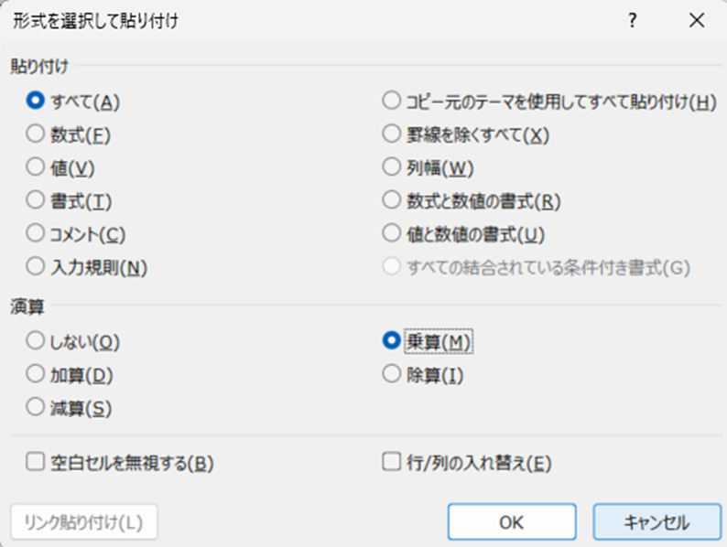Pick 数式と数値の書式(R) option
This screenshot has width=727, height=547.
click(x=392, y=200)
